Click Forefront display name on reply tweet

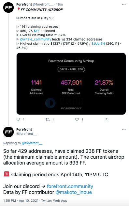point(24,129)
